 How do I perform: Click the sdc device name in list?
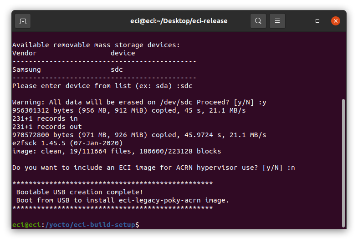117,69
